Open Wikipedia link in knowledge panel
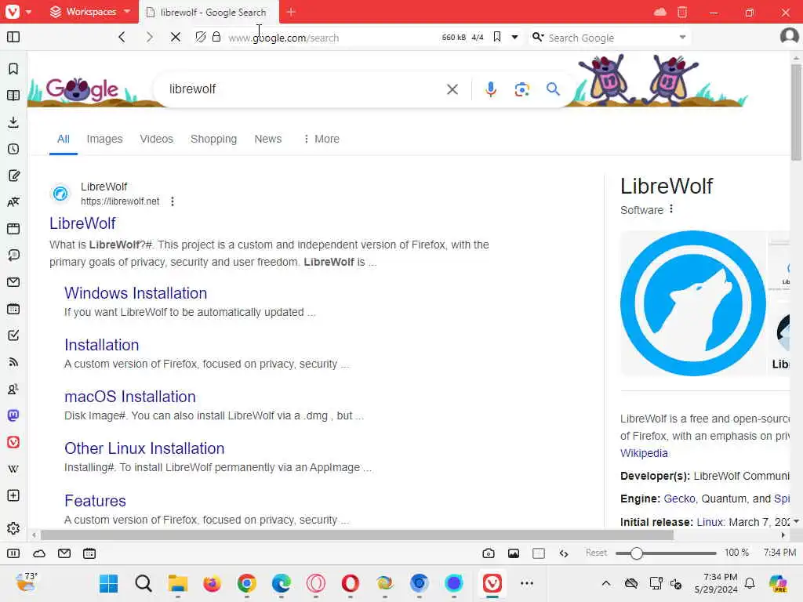803x602 pixels. pyautogui.click(x=644, y=453)
